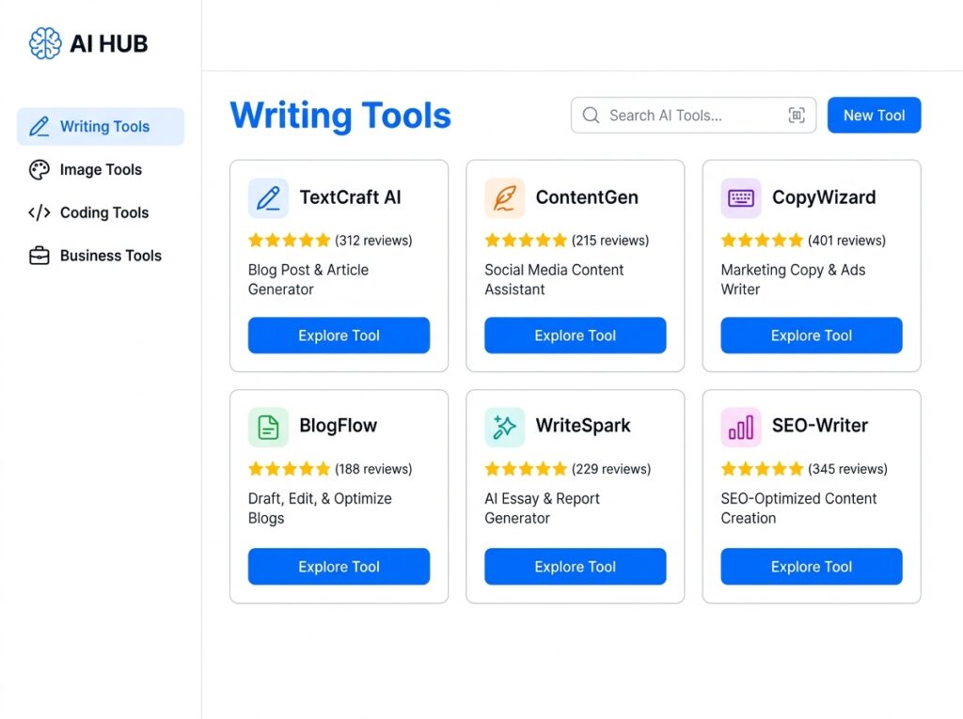Image resolution: width=963 pixels, height=719 pixels.
Task: Click the TextCraft AI card title
Action: 350,197
